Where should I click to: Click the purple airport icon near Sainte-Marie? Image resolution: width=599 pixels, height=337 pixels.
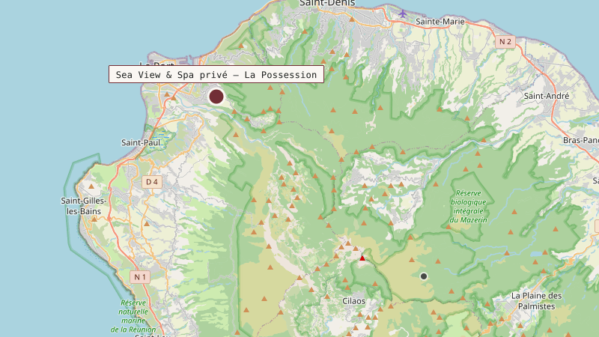402,13
